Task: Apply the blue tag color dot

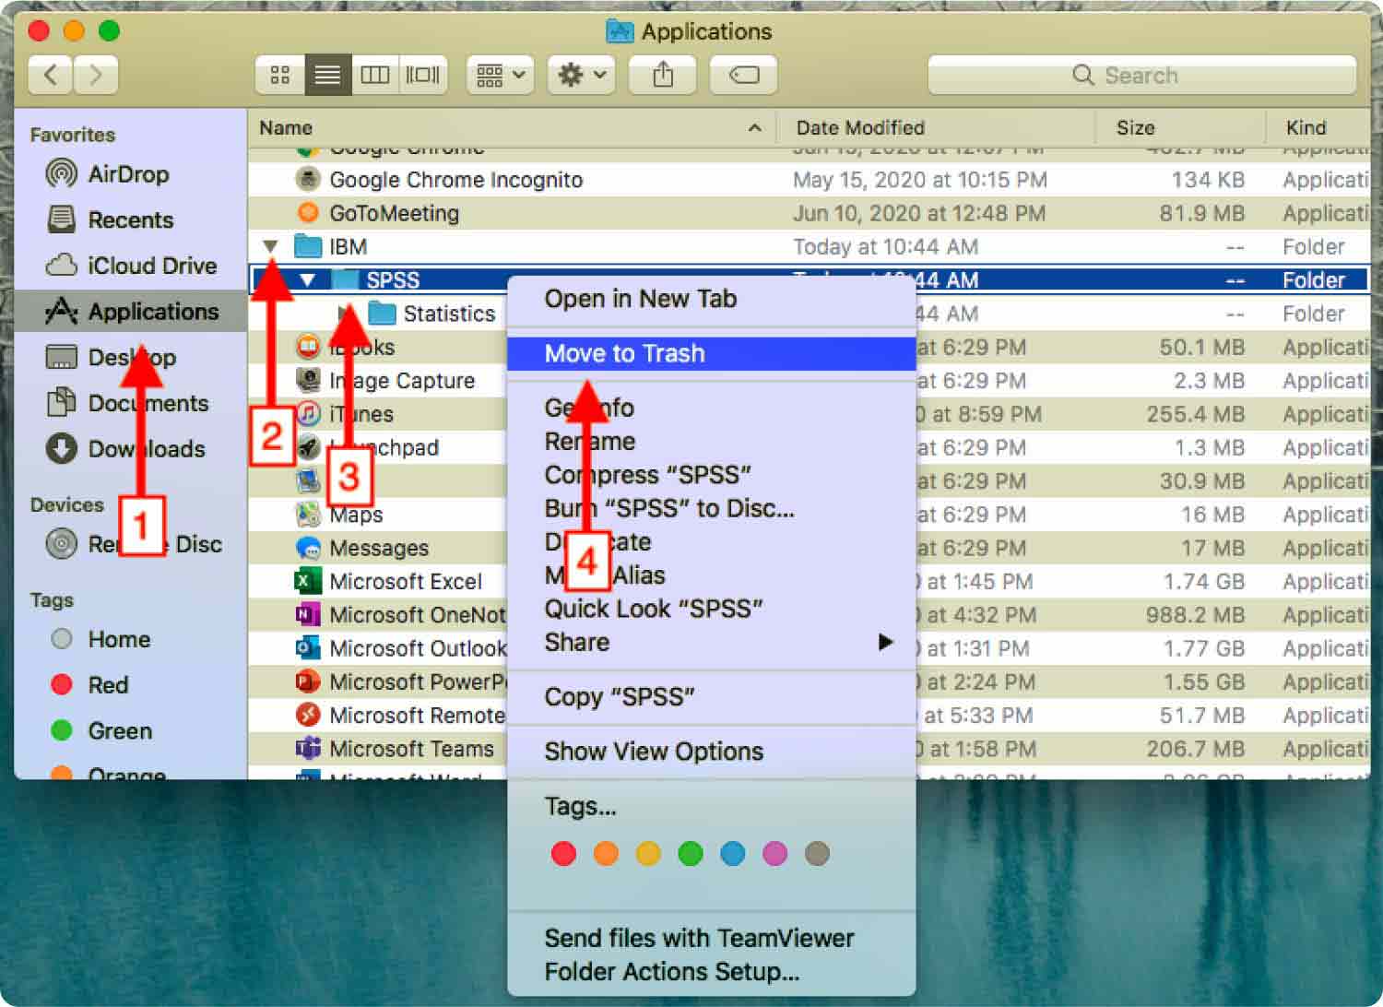Action: click(733, 854)
